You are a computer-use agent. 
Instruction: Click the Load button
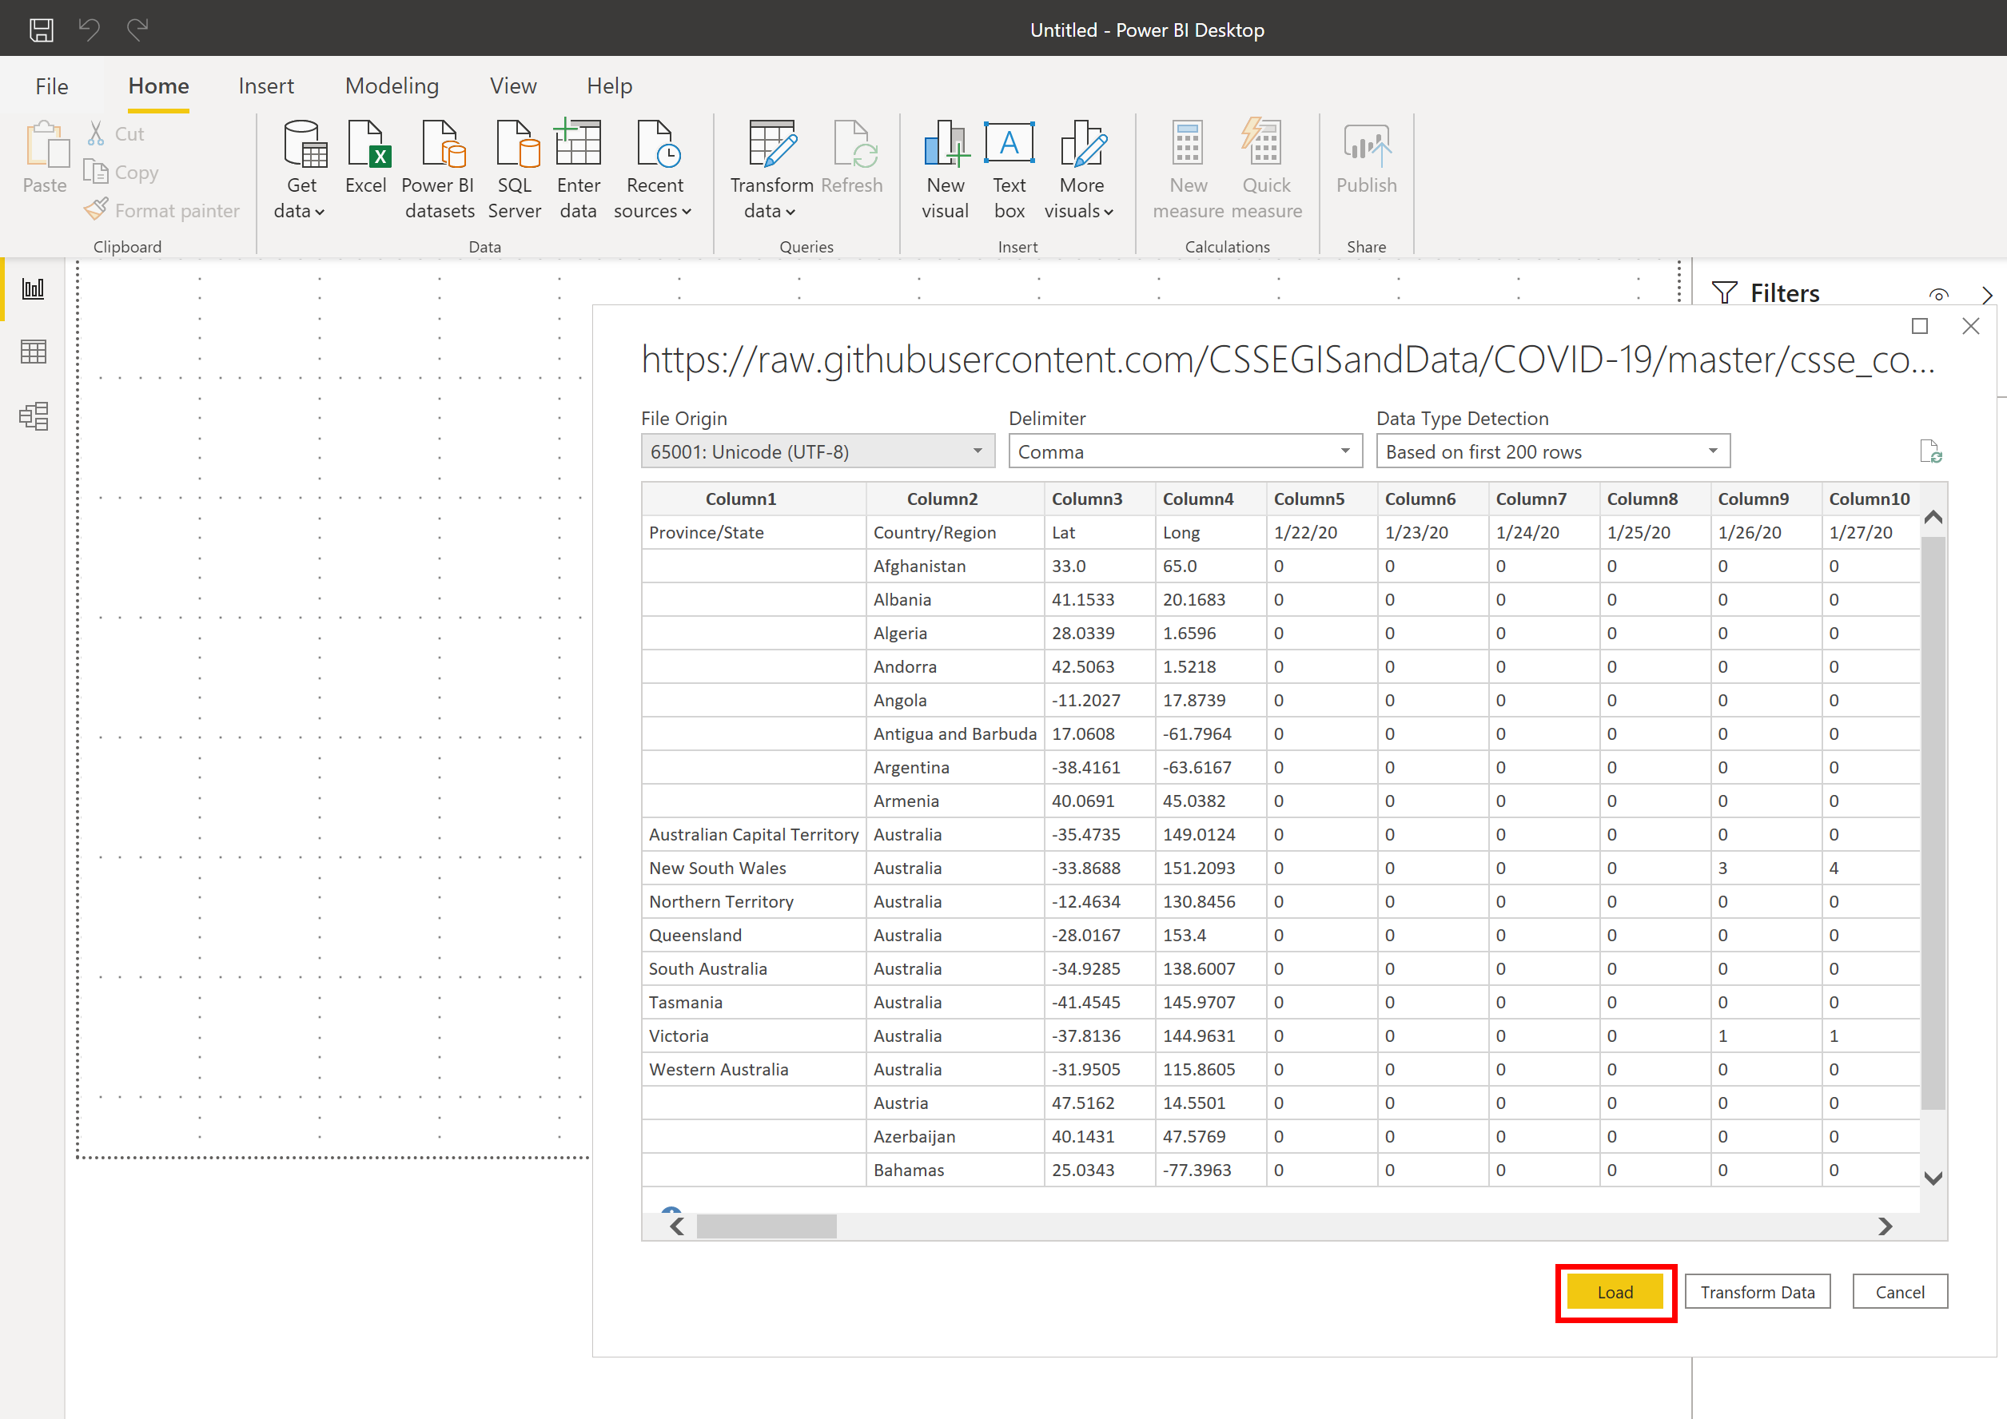[x=1615, y=1291]
